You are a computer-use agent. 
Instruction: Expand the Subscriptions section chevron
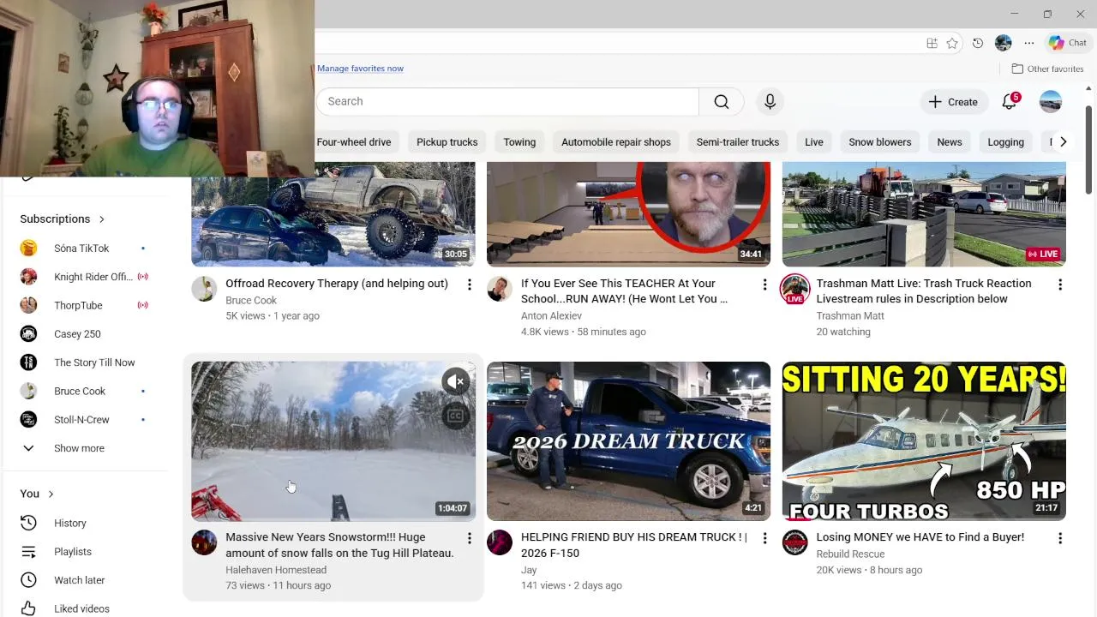[x=101, y=219]
